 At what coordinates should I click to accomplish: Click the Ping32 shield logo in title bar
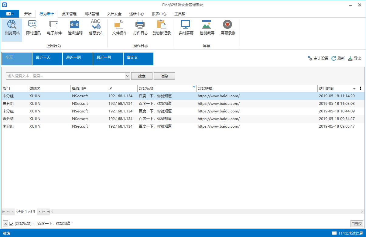(x=5, y=5)
